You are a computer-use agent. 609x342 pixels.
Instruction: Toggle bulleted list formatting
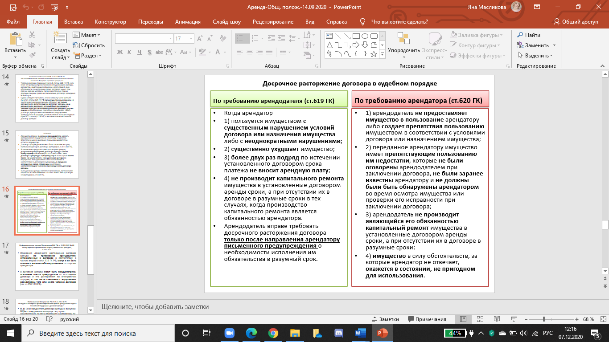[242, 38]
